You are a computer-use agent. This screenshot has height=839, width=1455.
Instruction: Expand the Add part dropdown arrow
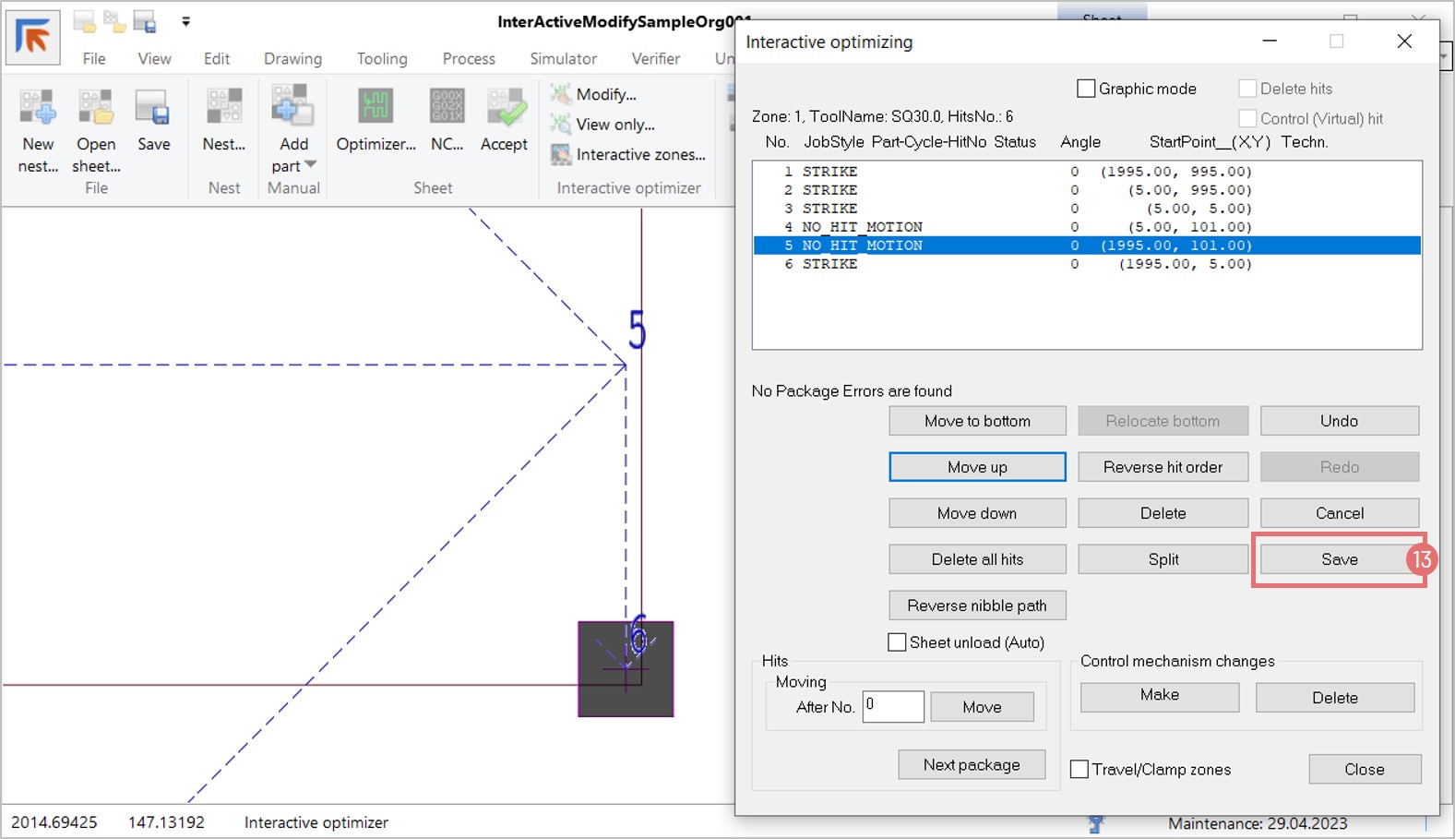tap(311, 165)
